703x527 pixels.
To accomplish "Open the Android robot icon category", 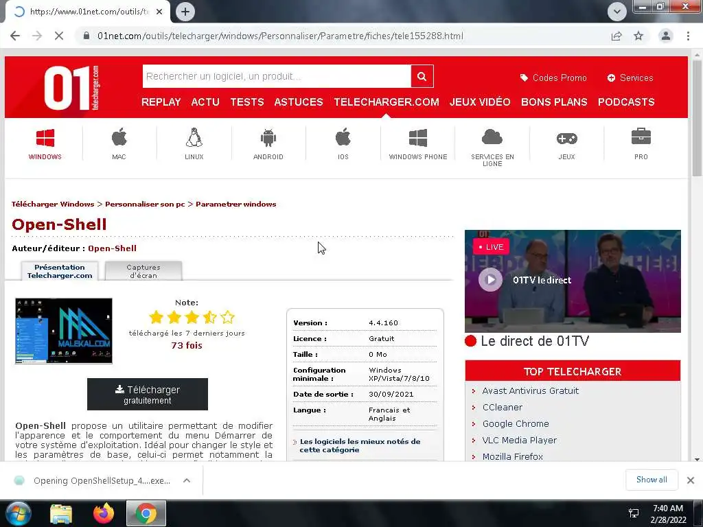I will [x=268, y=137].
